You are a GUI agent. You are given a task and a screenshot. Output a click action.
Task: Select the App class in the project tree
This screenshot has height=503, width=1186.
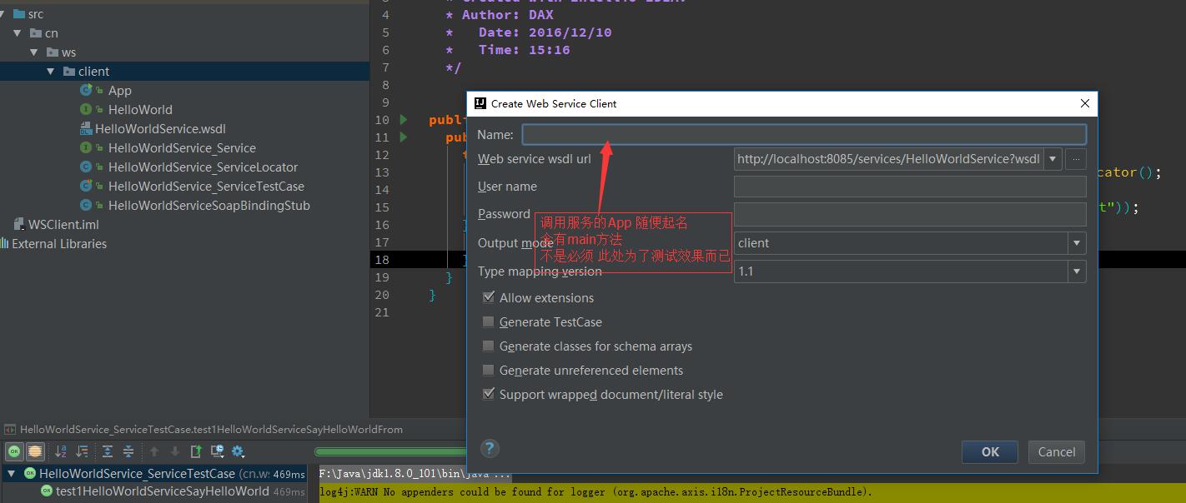tap(119, 90)
